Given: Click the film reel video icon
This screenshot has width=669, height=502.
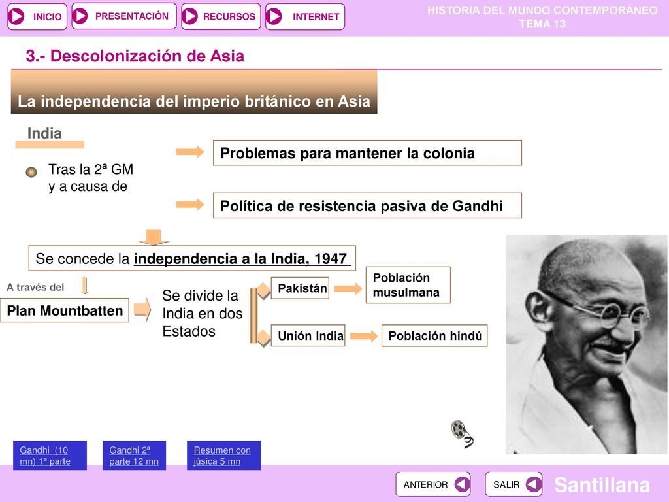Looking at the screenshot, I should [462, 433].
